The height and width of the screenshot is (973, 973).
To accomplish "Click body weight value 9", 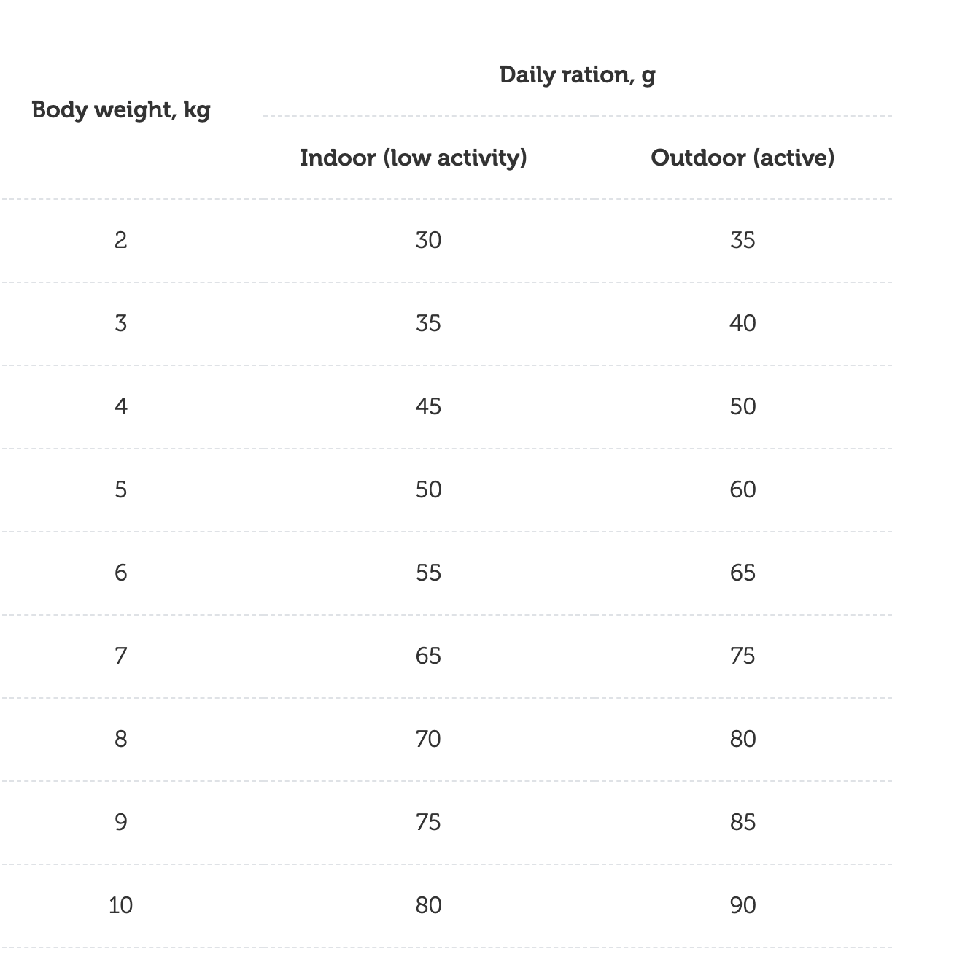I will (x=121, y=822).
